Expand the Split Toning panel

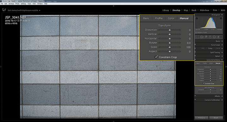pos(222,53)
